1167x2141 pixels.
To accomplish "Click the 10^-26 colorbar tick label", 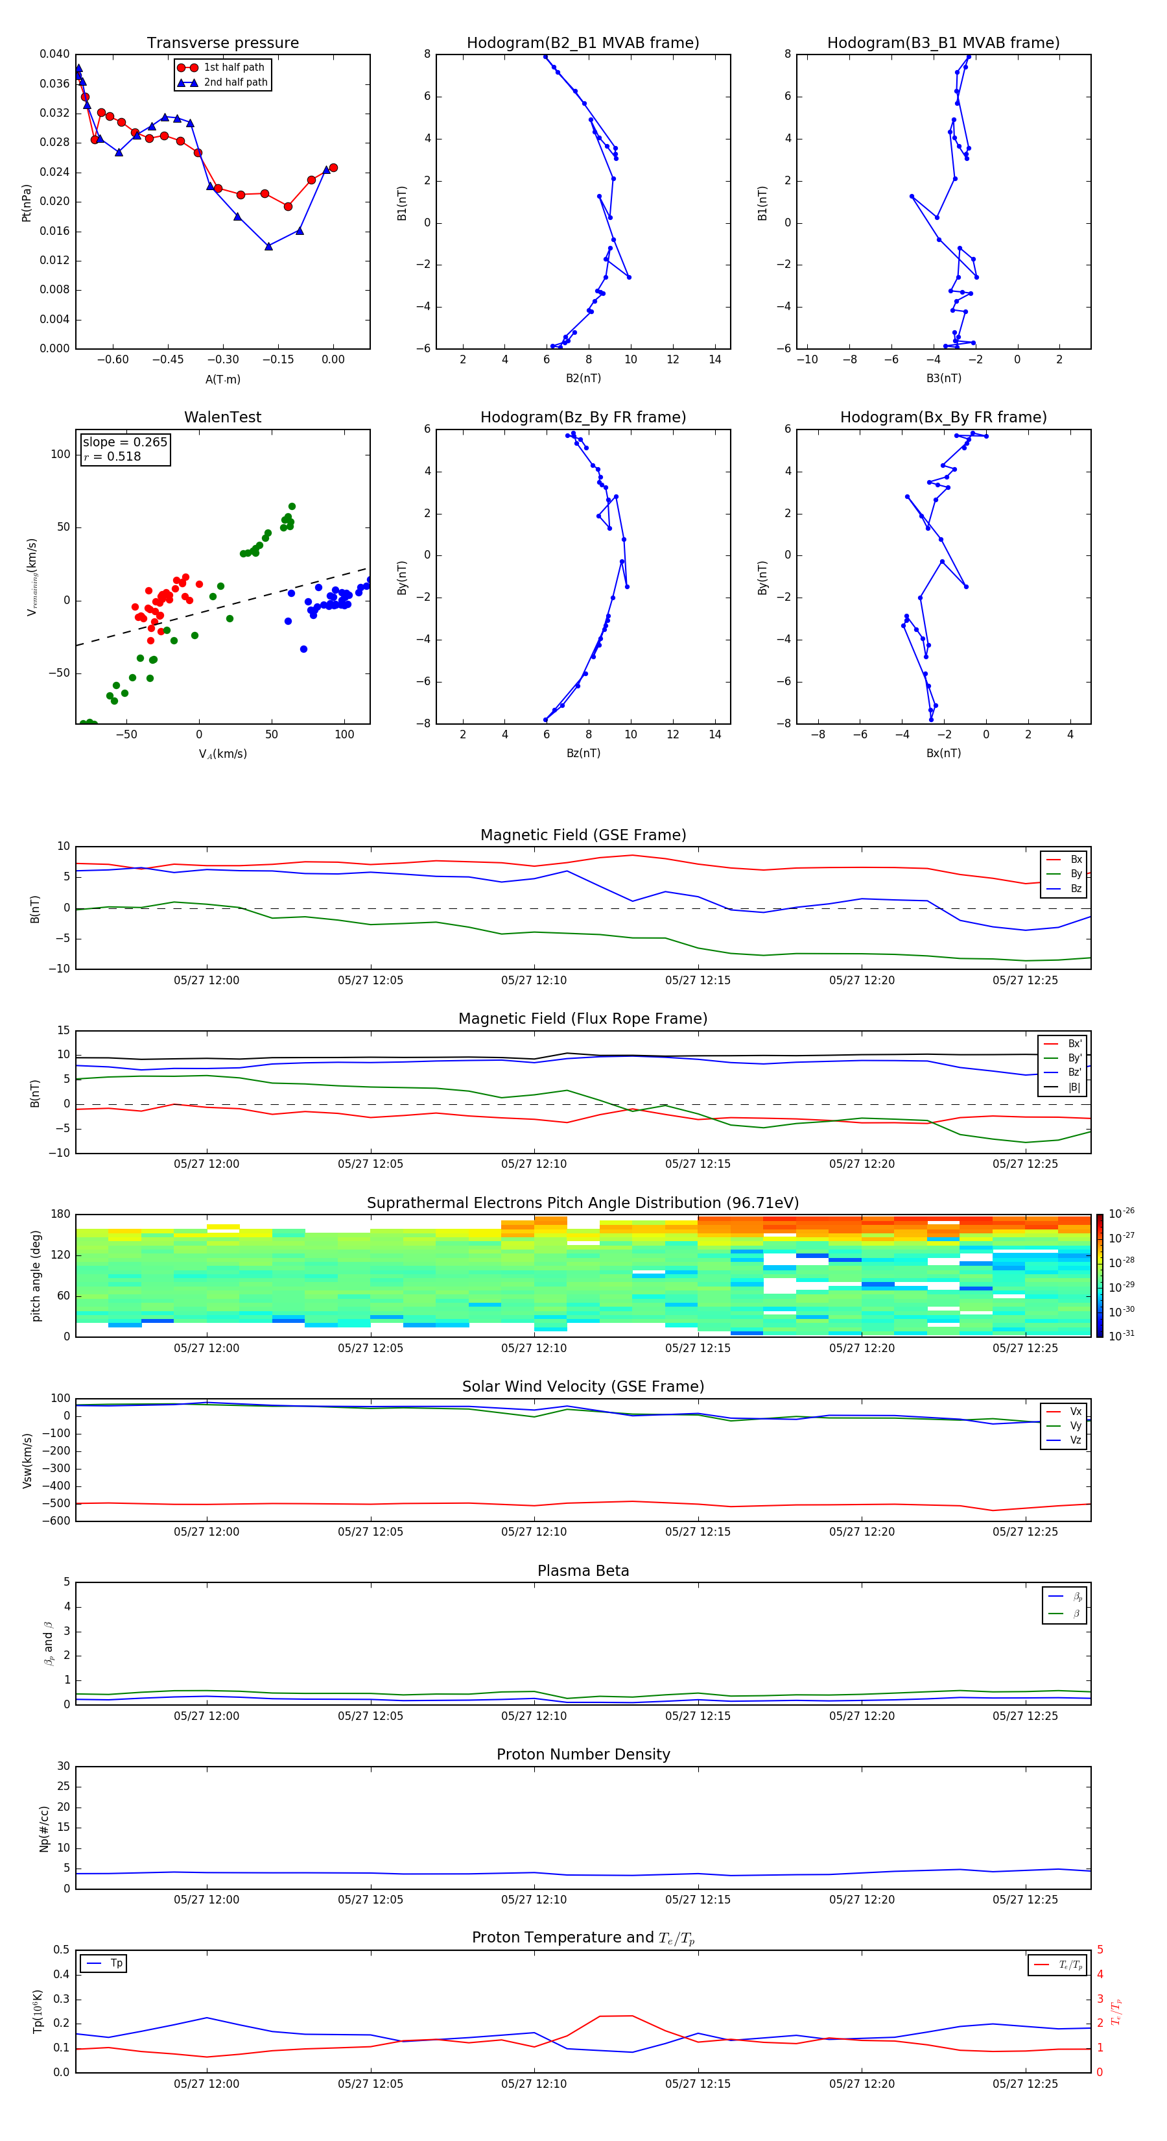I will click(x=1122, y=1213).
